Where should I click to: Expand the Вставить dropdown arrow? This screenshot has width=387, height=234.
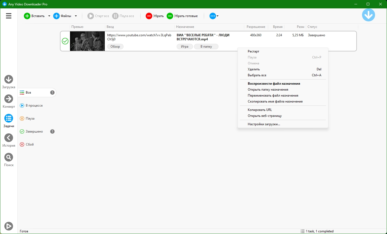point(49,16)
